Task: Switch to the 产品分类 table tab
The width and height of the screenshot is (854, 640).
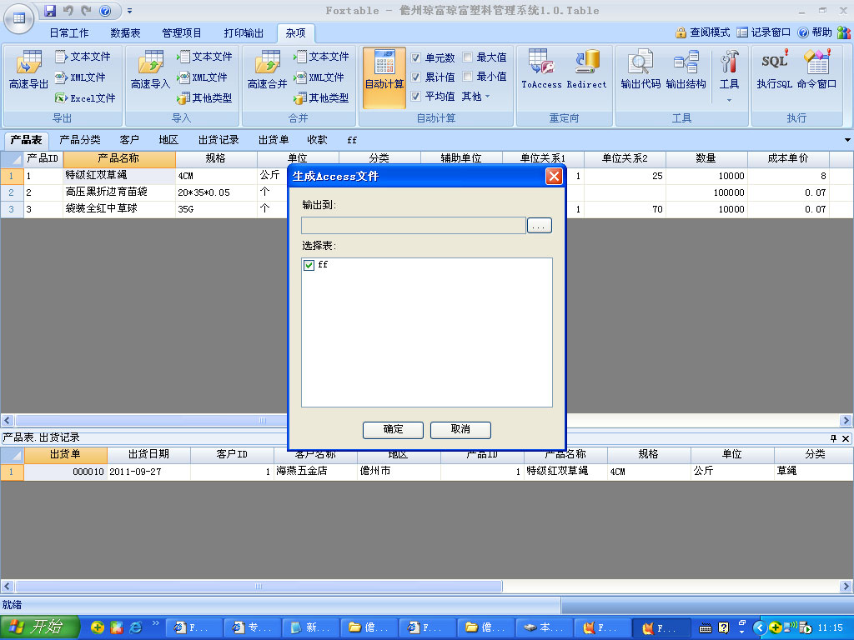Action: click(x=80, y=140)
